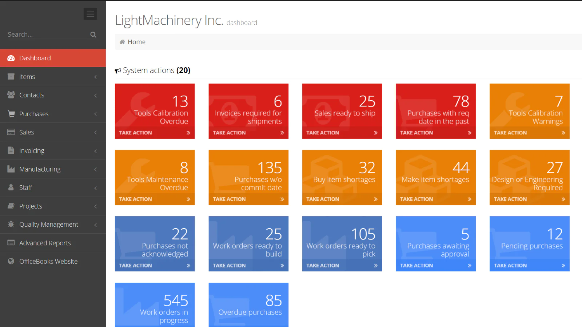Open the Overdue purchases card

(x=248, y=305)
